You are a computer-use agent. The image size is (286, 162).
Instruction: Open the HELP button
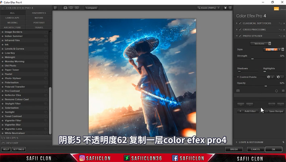(6, 150)
